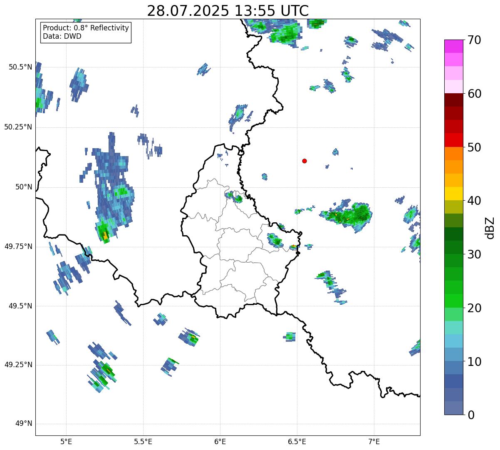Click the yellow 40 dBZ colorbar segment

click(454, 194)
